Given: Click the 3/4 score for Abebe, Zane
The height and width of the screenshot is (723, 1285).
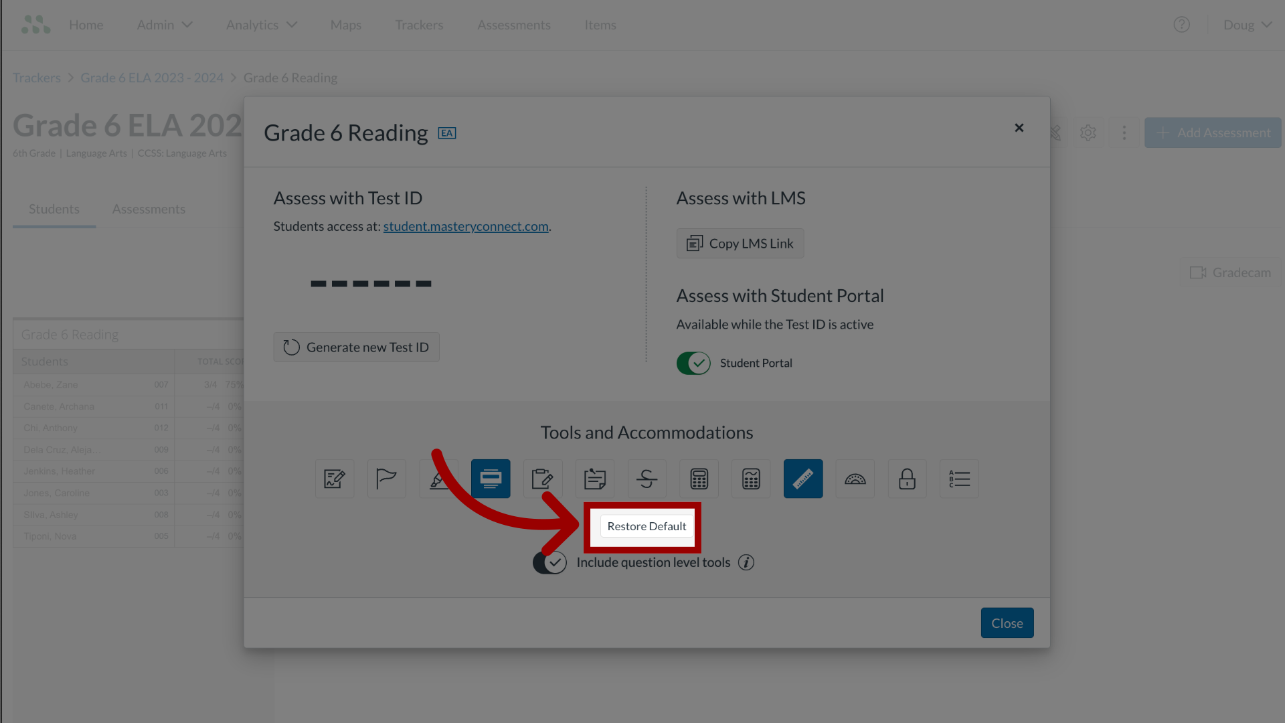Looking at the screenshot, I should 210,385.
